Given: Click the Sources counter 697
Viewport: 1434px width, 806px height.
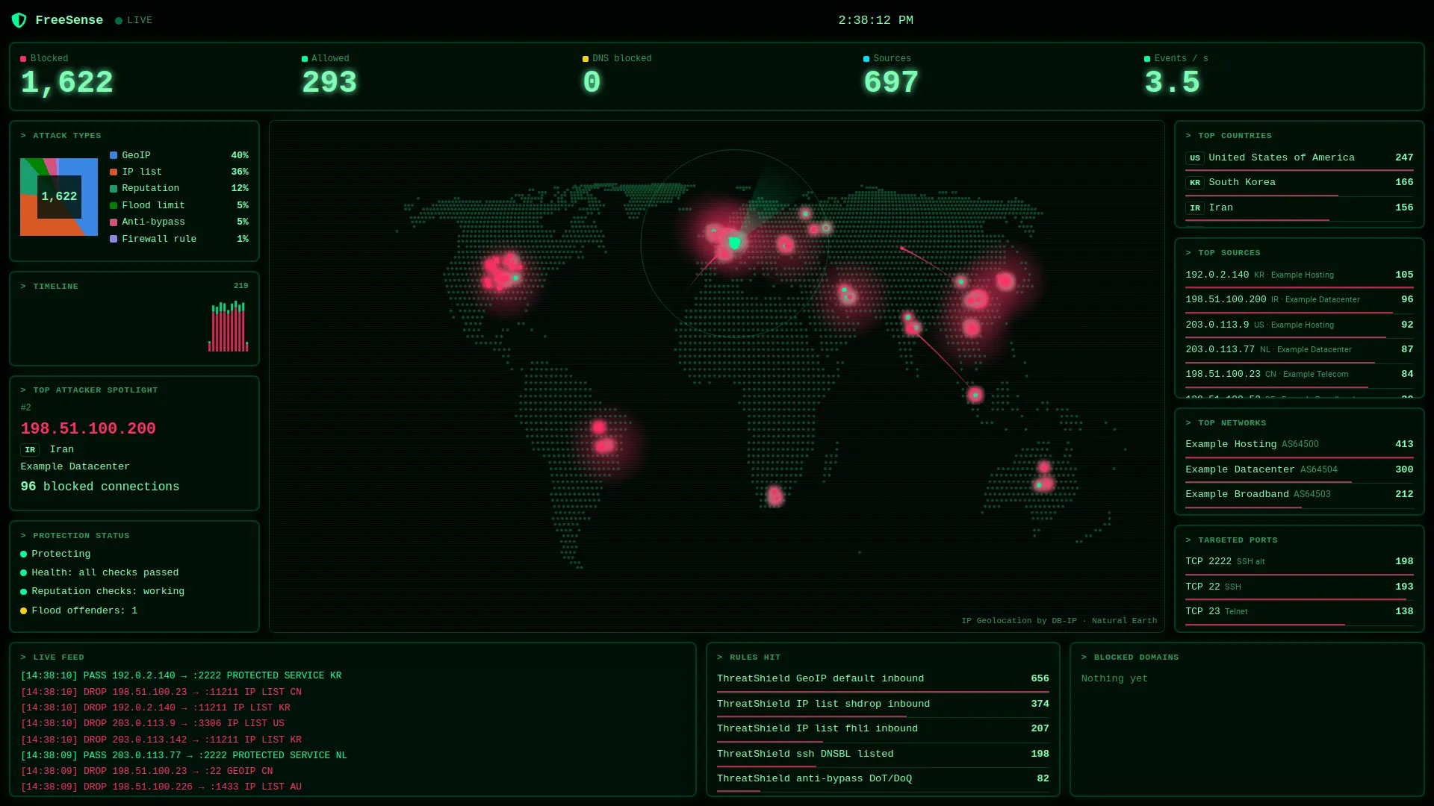Looking at the screenshot, I should tap(891, 83).
